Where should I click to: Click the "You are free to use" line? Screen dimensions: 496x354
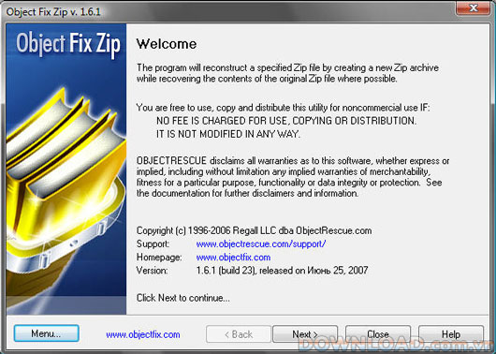(284, 108)
